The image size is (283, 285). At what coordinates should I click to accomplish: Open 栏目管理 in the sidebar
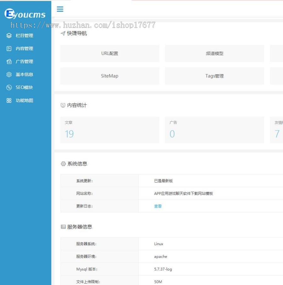point(25,36)
